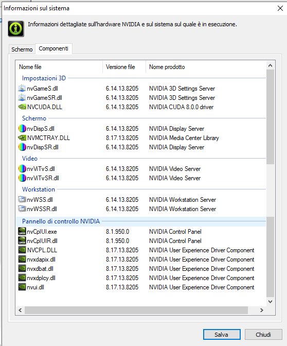Click product name in NVCPL.DLL row
The height and width of the screenshot is (346, 287).
202,250
